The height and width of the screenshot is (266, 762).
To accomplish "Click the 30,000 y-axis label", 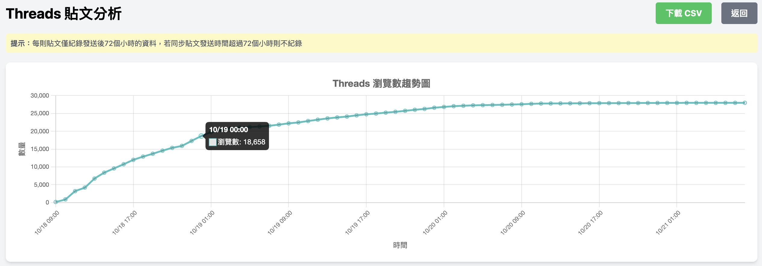I will point(39,95).
